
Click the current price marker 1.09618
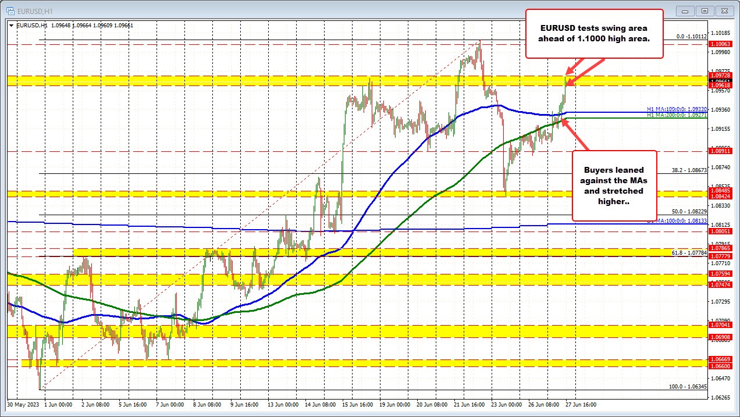coord(720,85)
